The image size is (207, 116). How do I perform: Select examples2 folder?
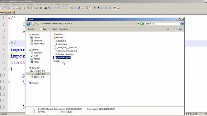59,37
